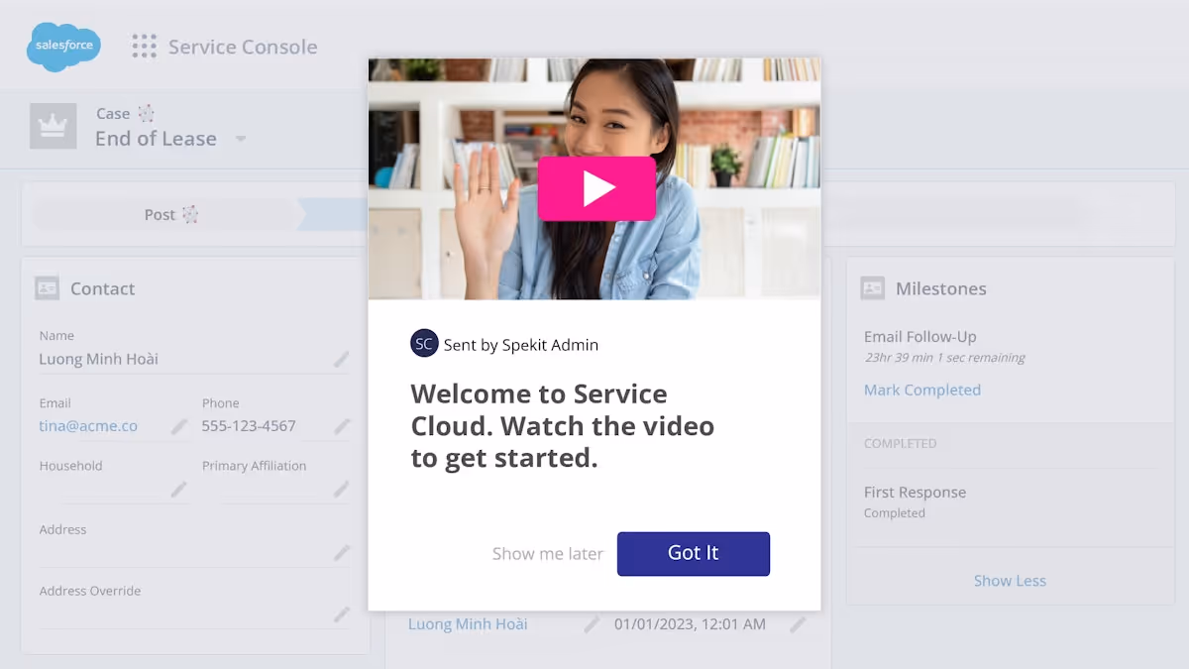Click Mark Completed link

[922, 390]
